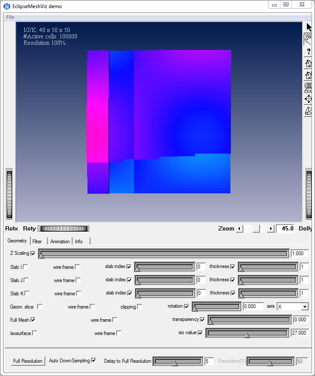
Task: Open the File menu
Action: [10, 17]
